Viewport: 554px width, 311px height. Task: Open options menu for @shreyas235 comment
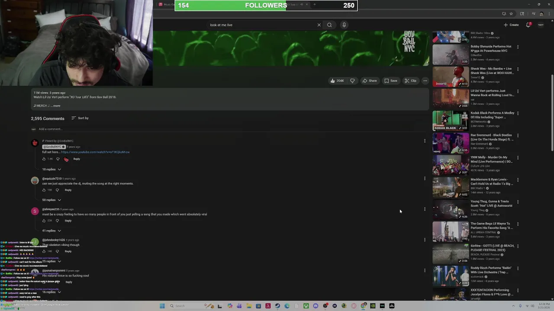click(425, 209)
